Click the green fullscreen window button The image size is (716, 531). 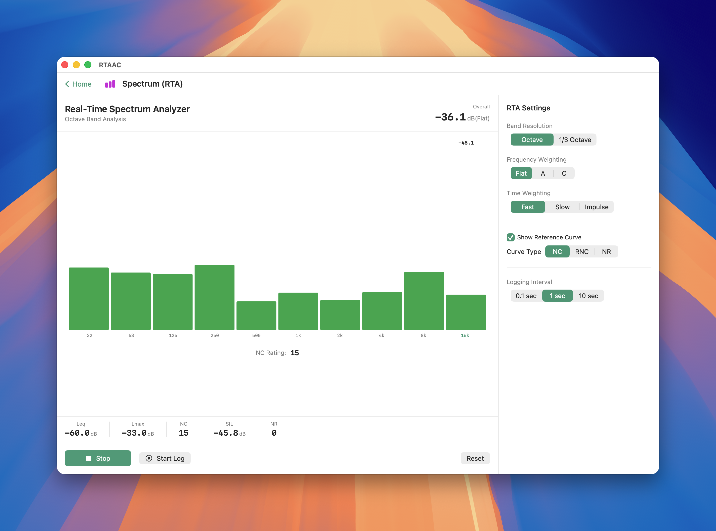pyautogui.click(x=88, y=65)
